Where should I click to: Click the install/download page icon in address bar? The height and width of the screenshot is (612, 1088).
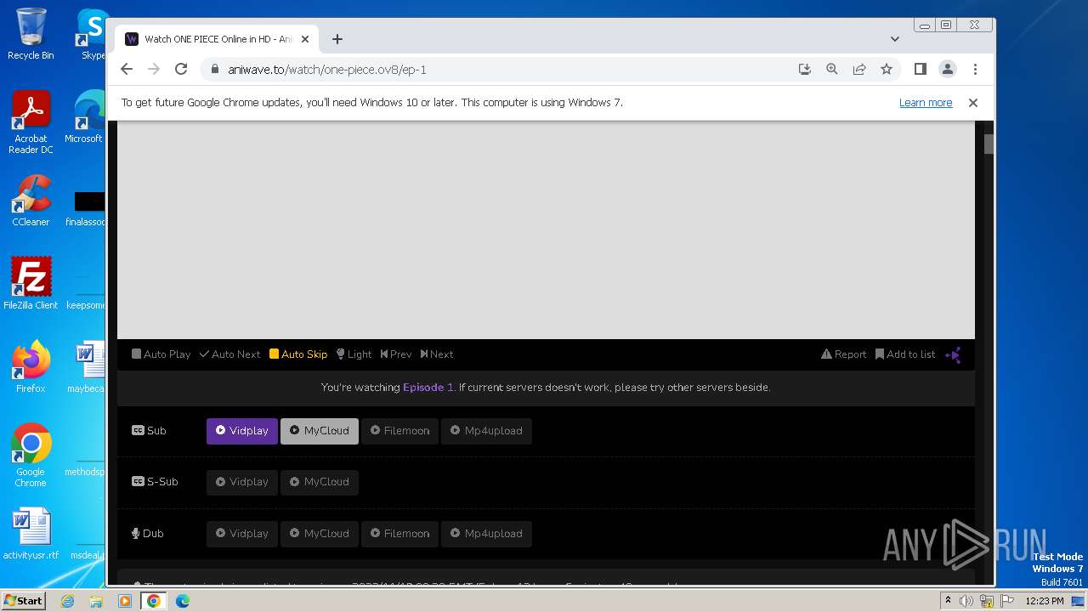[805, 70]
